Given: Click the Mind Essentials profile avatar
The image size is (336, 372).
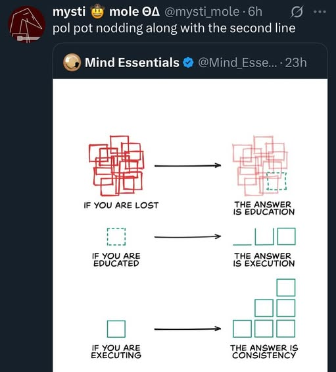Looking at the screenshot, I should pos(72,63).
